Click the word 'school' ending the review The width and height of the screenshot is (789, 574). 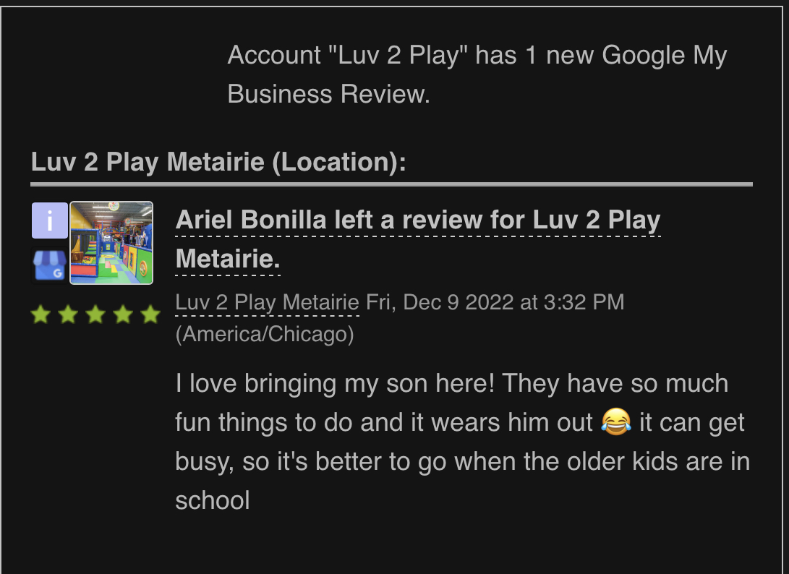[x=212, y=500]
